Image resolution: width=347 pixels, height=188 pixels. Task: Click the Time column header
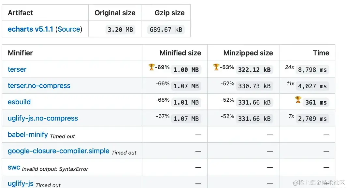click(321, 53)
